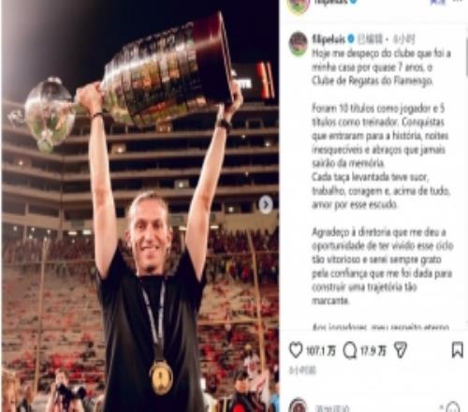Open comments via the speech bubble icon
The height and width of the screenshot is (412, 468).
click(x=350, y=350)
